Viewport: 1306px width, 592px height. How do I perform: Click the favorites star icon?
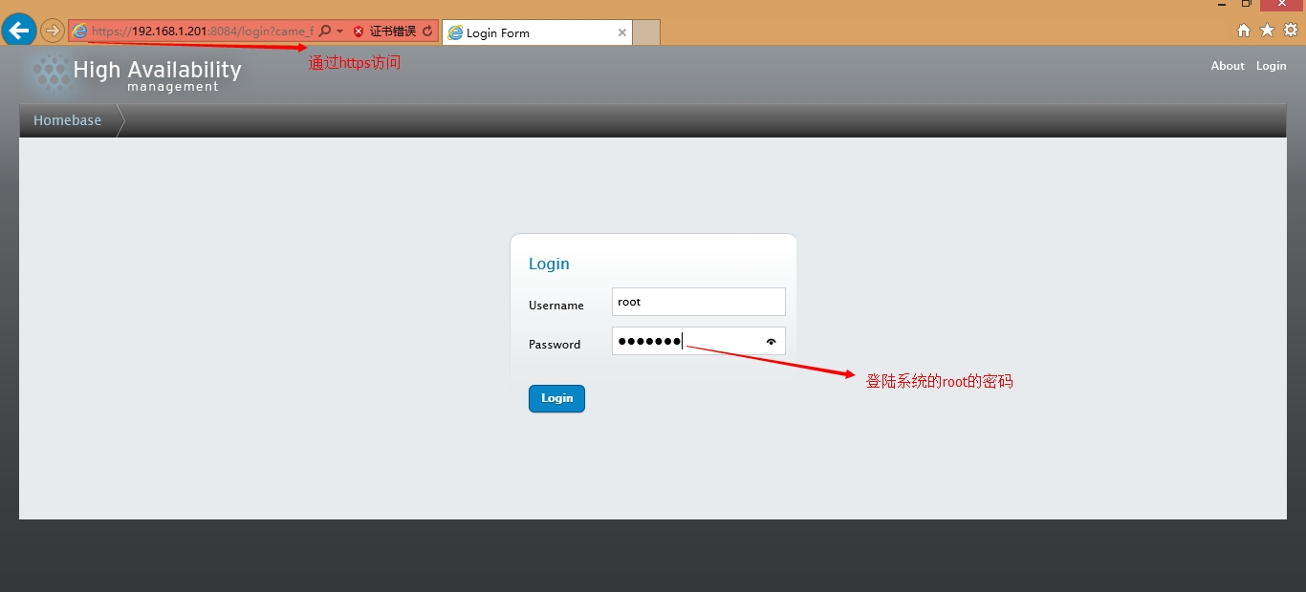1267,30
